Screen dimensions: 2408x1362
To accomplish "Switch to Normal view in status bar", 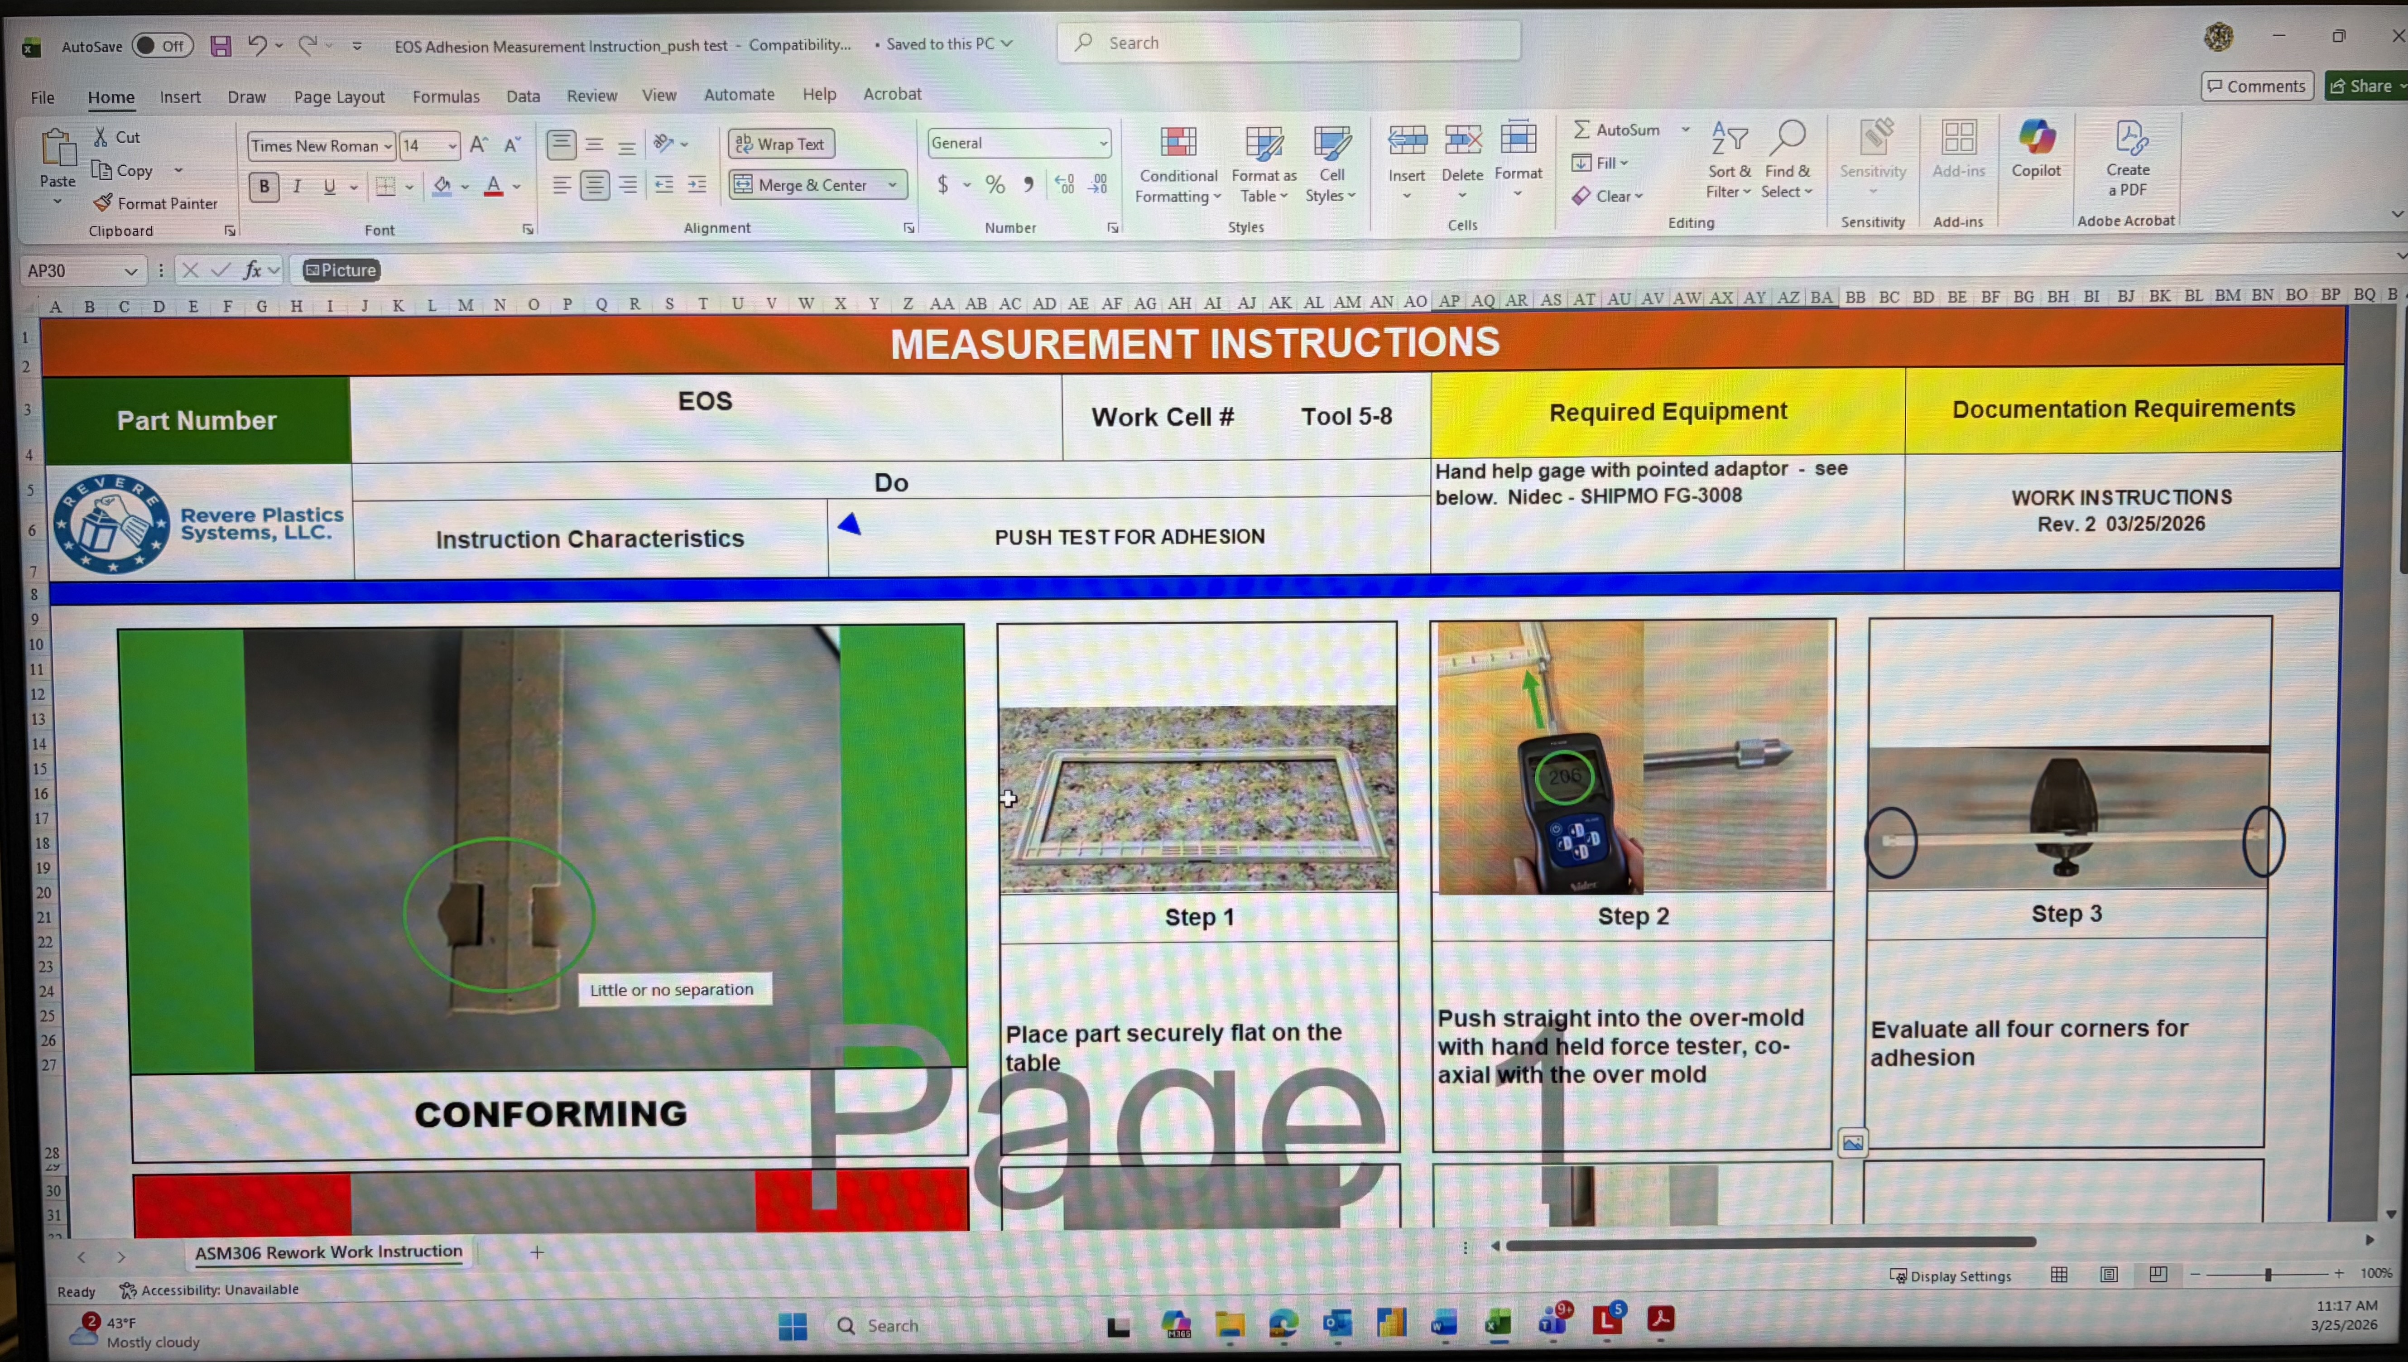I will pos(2059,1274).
